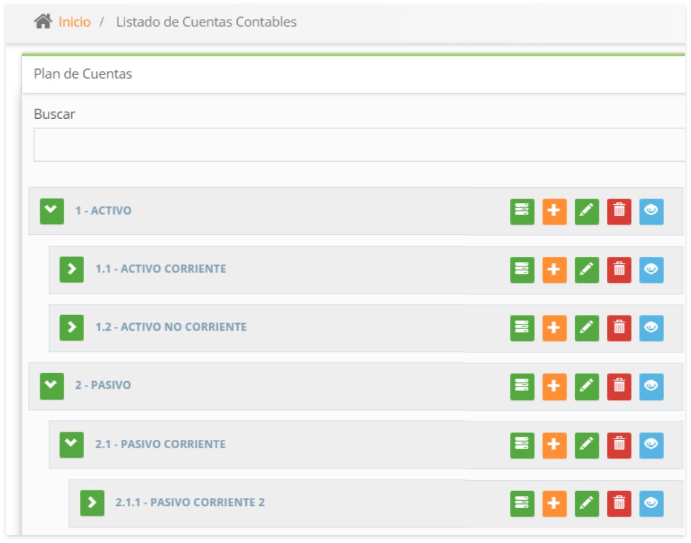Screen dimensions: 691x543
Task: Open green list icon for 2 - PASIVO
Action: [x=522, y=387]
